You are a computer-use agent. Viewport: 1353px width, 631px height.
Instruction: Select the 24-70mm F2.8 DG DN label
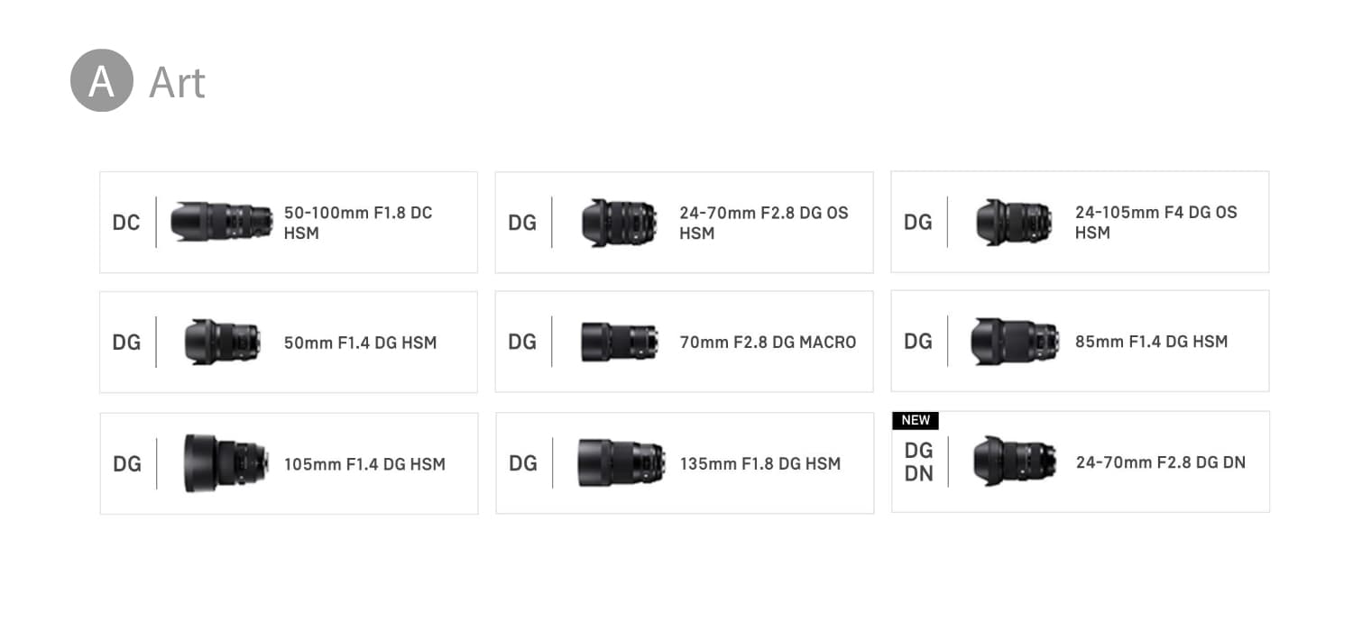pos(1161,462)
